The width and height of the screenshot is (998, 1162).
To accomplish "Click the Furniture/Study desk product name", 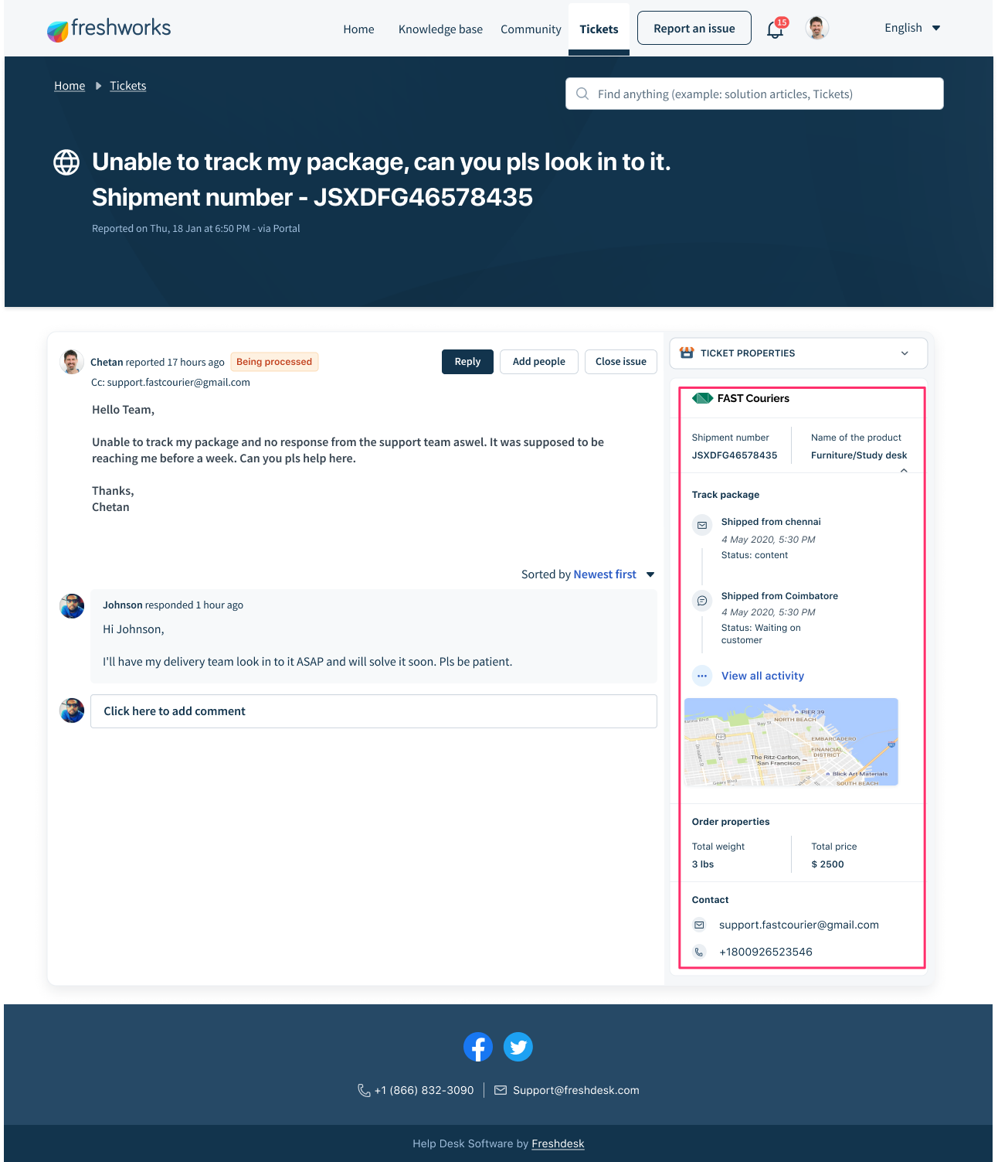I will [859, 455].
